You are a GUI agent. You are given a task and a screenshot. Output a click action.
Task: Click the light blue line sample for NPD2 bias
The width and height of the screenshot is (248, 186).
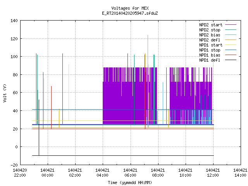(231, 34)
